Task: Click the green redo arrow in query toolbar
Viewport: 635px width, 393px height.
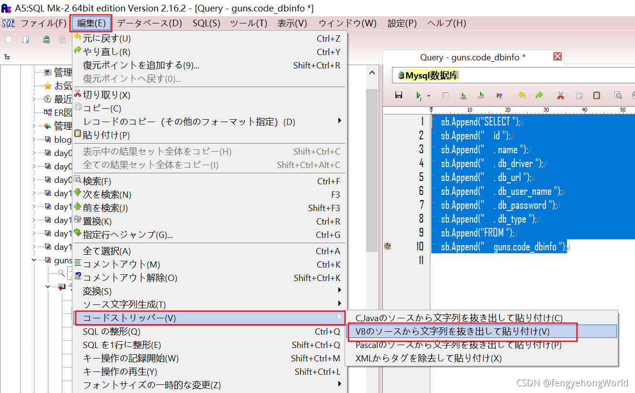Action: point(539,95)
